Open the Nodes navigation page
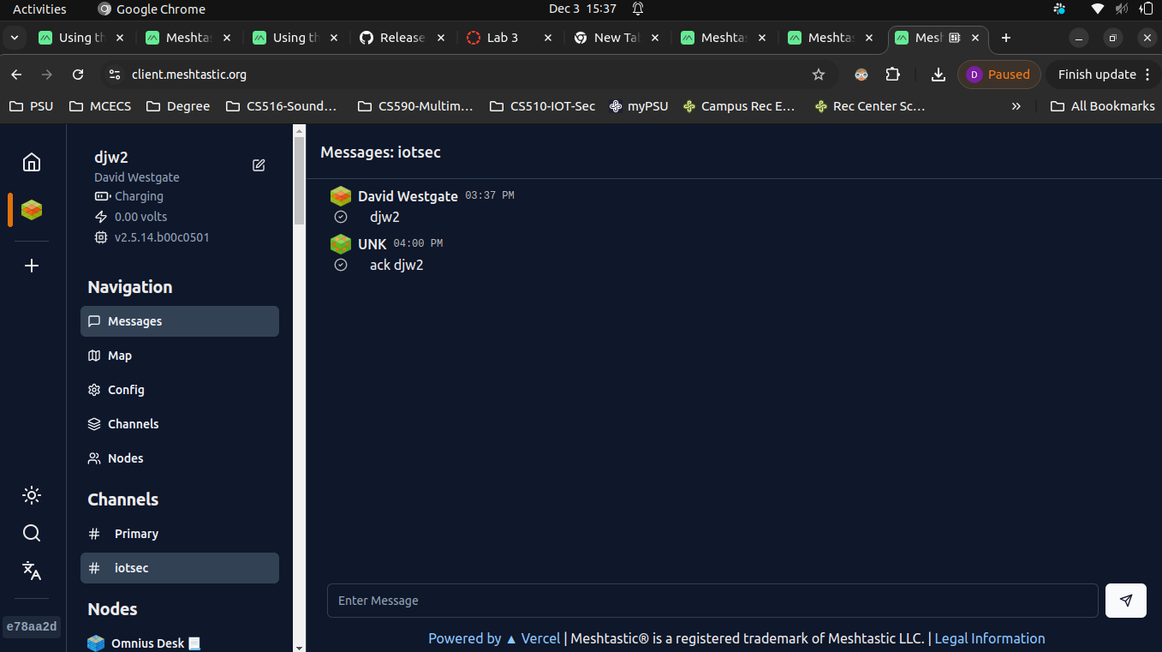The width and height of the screenshot is (1162, 652). click(125, 458)
